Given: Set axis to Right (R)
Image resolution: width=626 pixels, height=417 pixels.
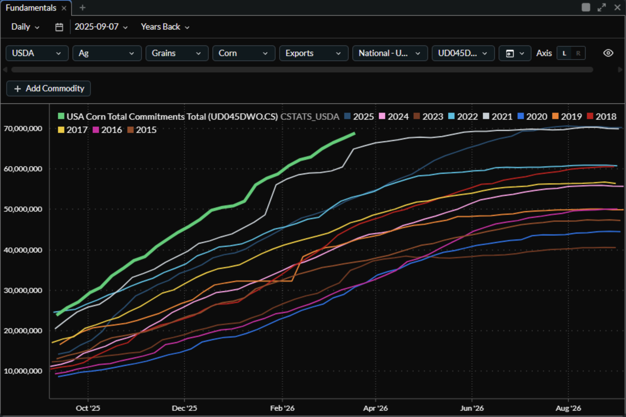Looking at the screenshot, I should 578,53.
